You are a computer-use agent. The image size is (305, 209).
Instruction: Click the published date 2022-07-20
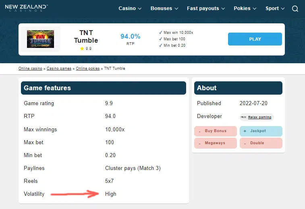(253, 103)
